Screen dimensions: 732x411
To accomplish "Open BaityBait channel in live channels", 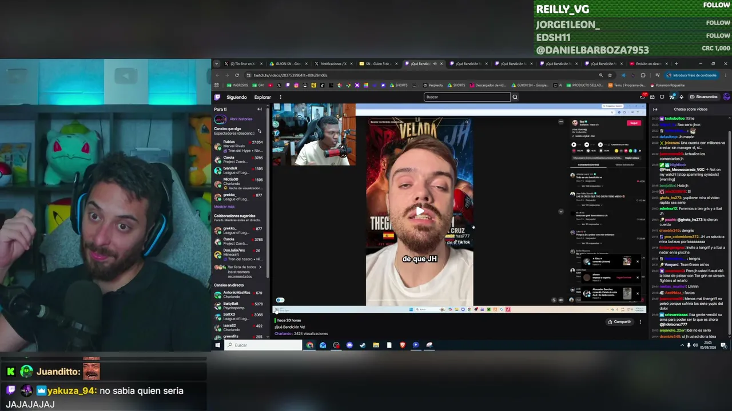I will pos(238,305).
